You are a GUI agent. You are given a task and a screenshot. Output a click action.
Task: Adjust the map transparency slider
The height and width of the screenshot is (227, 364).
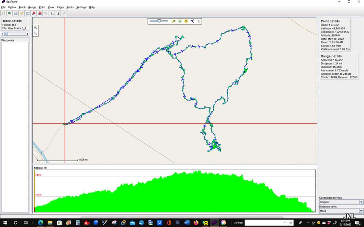tap(159, 21)
